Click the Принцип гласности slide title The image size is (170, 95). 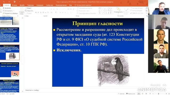97,23
